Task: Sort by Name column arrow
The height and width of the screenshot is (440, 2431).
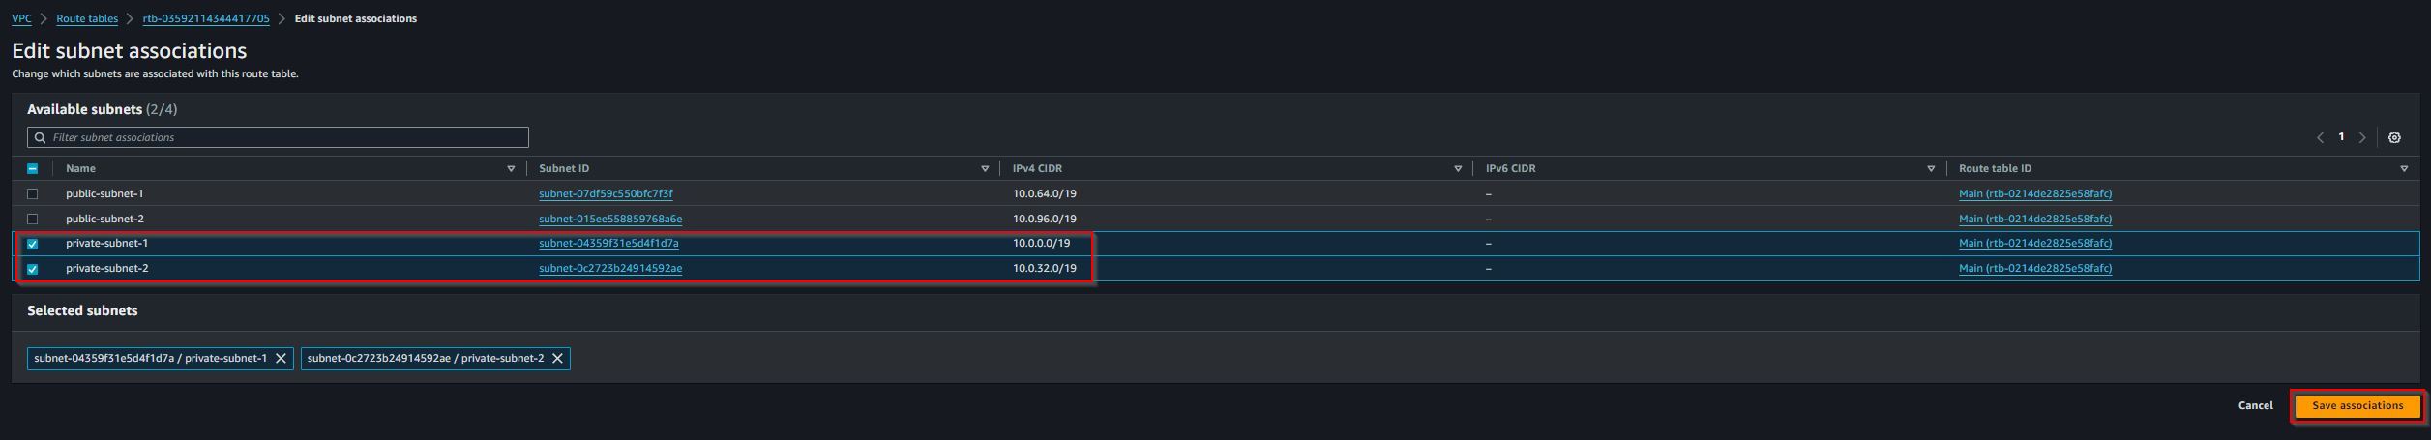Action: pos(511,169)
